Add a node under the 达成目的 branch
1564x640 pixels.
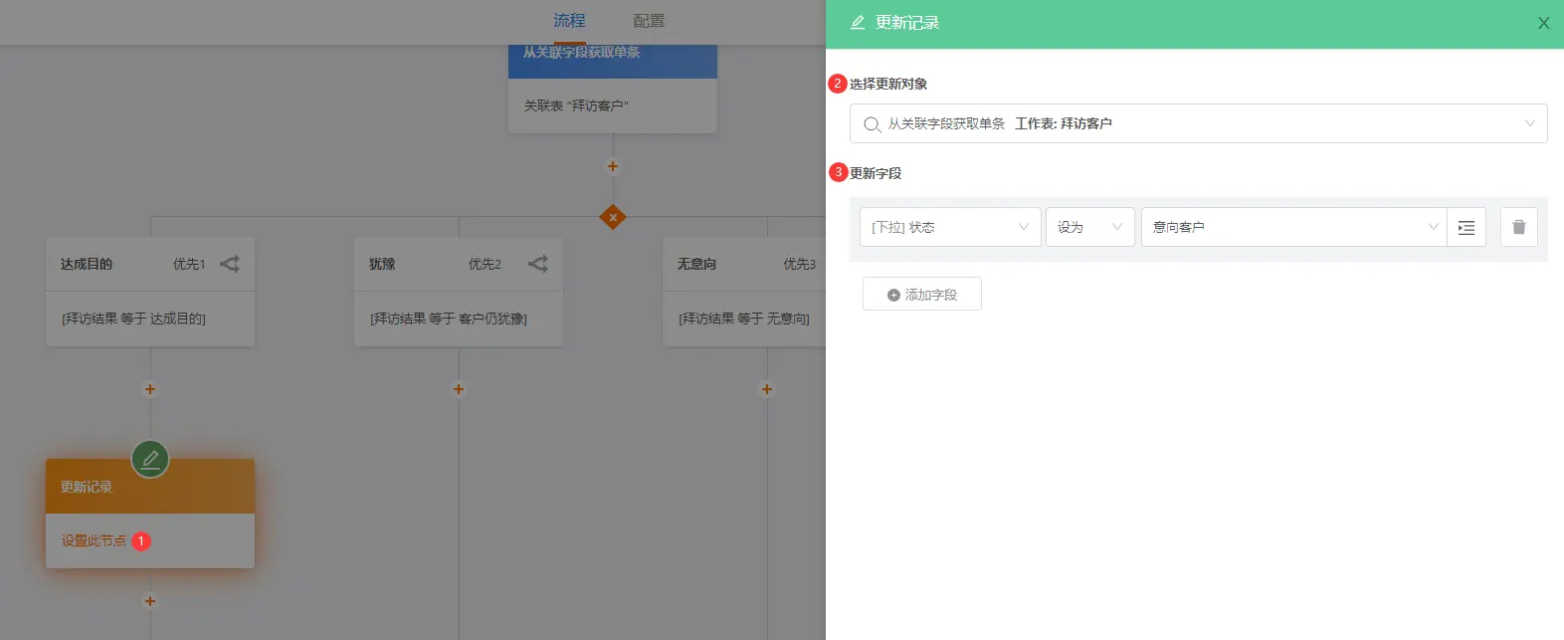coord(150,389)
